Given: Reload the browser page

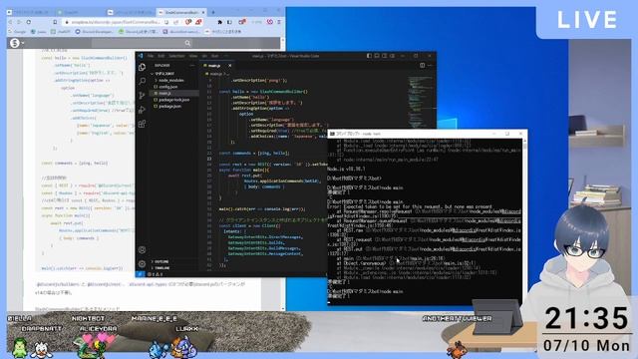Looking at the screenshot, I should pos(29,22).
